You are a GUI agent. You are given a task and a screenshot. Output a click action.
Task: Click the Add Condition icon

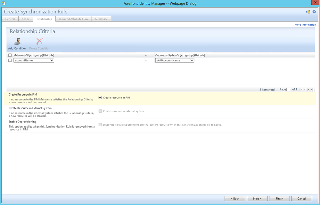click(x=17, y=42)
